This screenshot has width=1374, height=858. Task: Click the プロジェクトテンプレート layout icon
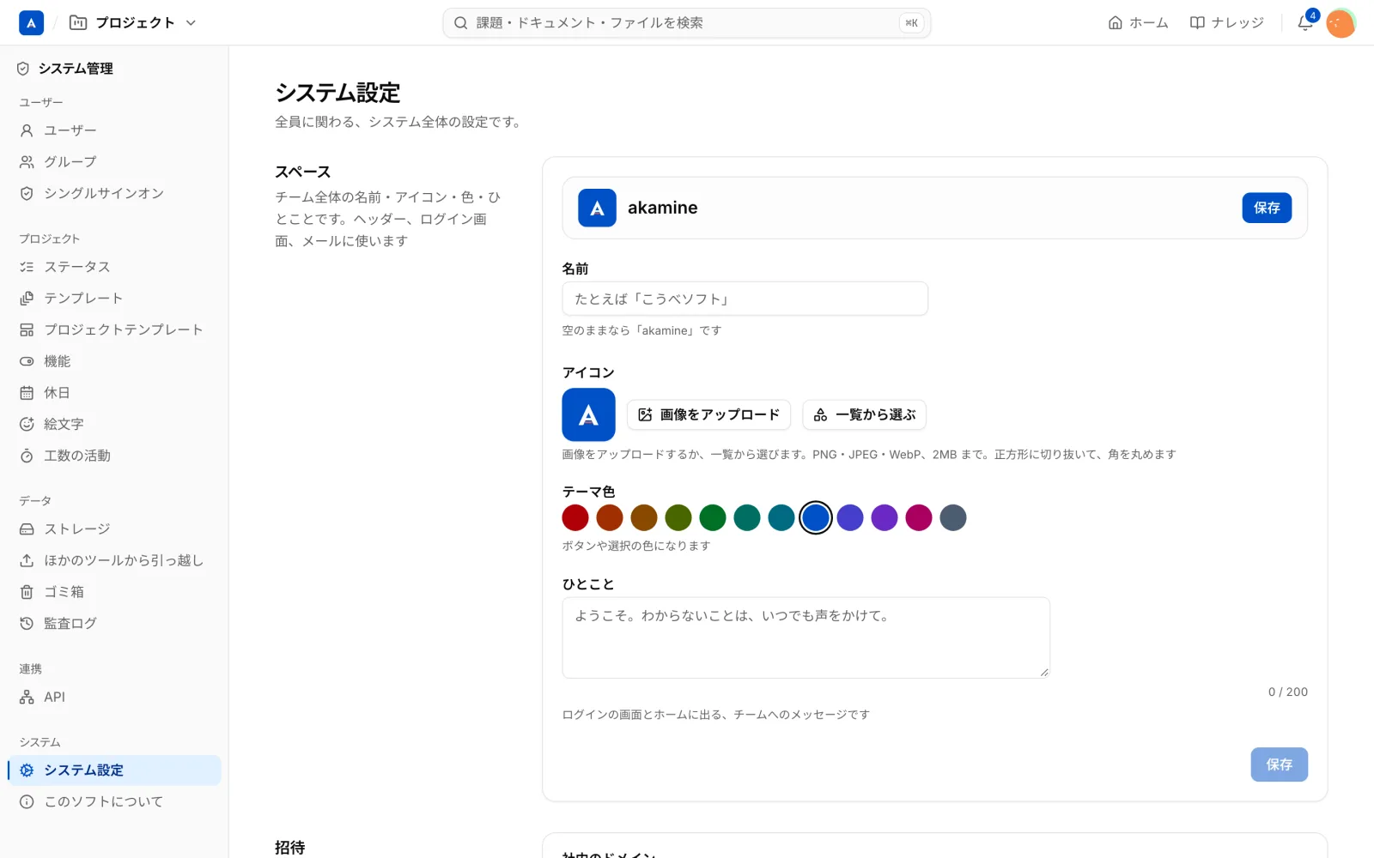(x=27, y=329)
